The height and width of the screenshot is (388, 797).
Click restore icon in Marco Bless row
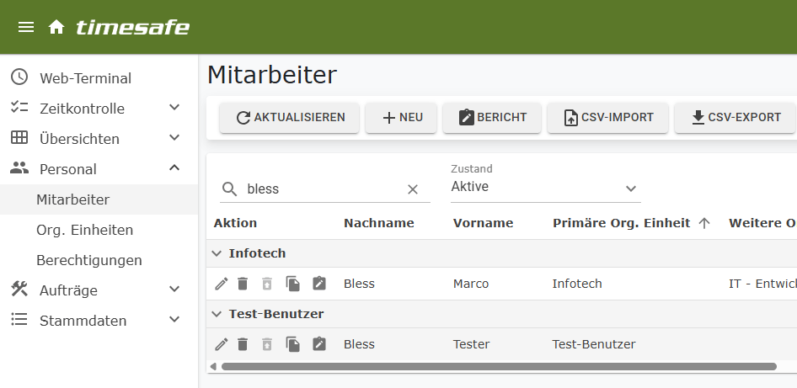tap(267, 284)
